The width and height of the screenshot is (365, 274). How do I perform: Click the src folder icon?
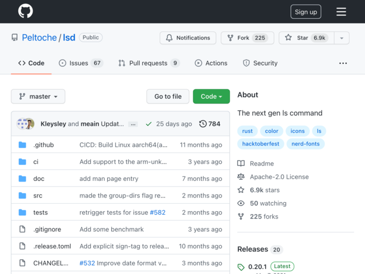(x=22, y=195)
